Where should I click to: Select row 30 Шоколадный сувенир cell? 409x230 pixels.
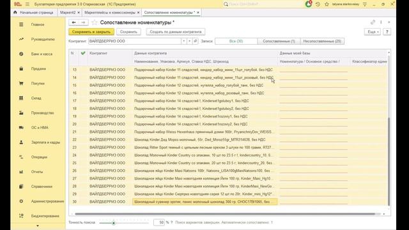tap(204, 202)
